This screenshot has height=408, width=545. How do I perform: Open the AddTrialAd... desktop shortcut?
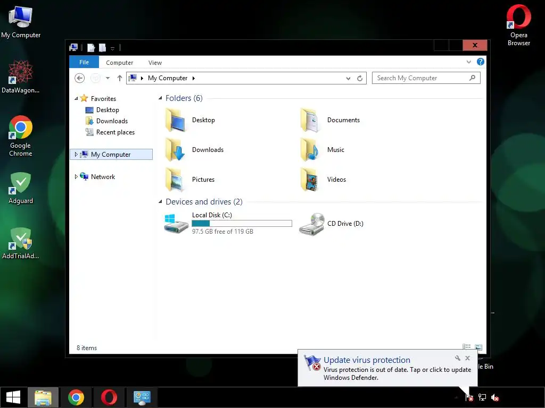21,243
